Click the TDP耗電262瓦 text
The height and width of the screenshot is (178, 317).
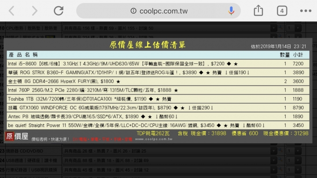153,134
